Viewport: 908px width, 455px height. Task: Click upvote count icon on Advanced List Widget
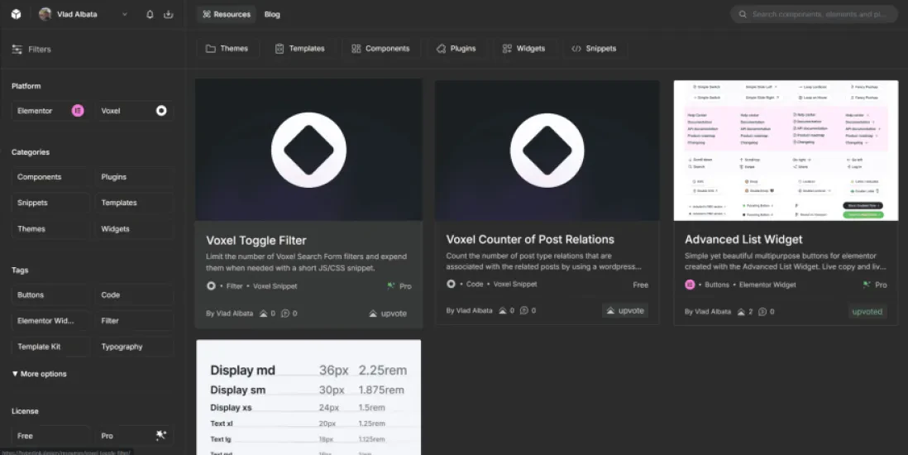741,312
